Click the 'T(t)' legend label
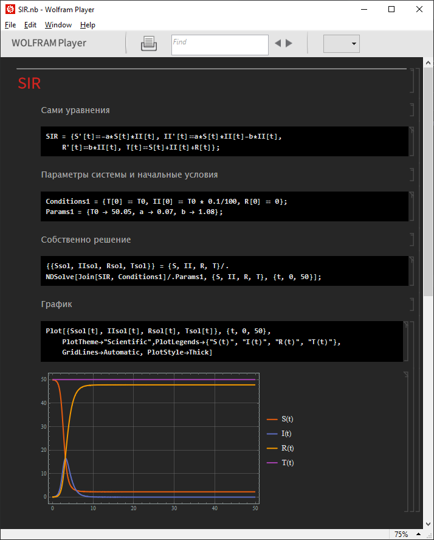The image size is (434, 540). pos(288,463)
